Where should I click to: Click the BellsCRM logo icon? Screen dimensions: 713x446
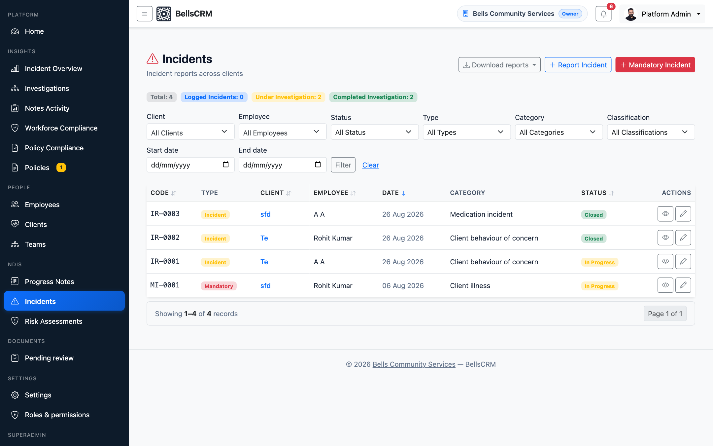(x=164, y=14)
